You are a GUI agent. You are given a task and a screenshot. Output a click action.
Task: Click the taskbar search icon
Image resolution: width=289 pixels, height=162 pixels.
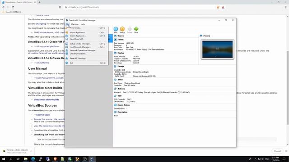[11, 159]
